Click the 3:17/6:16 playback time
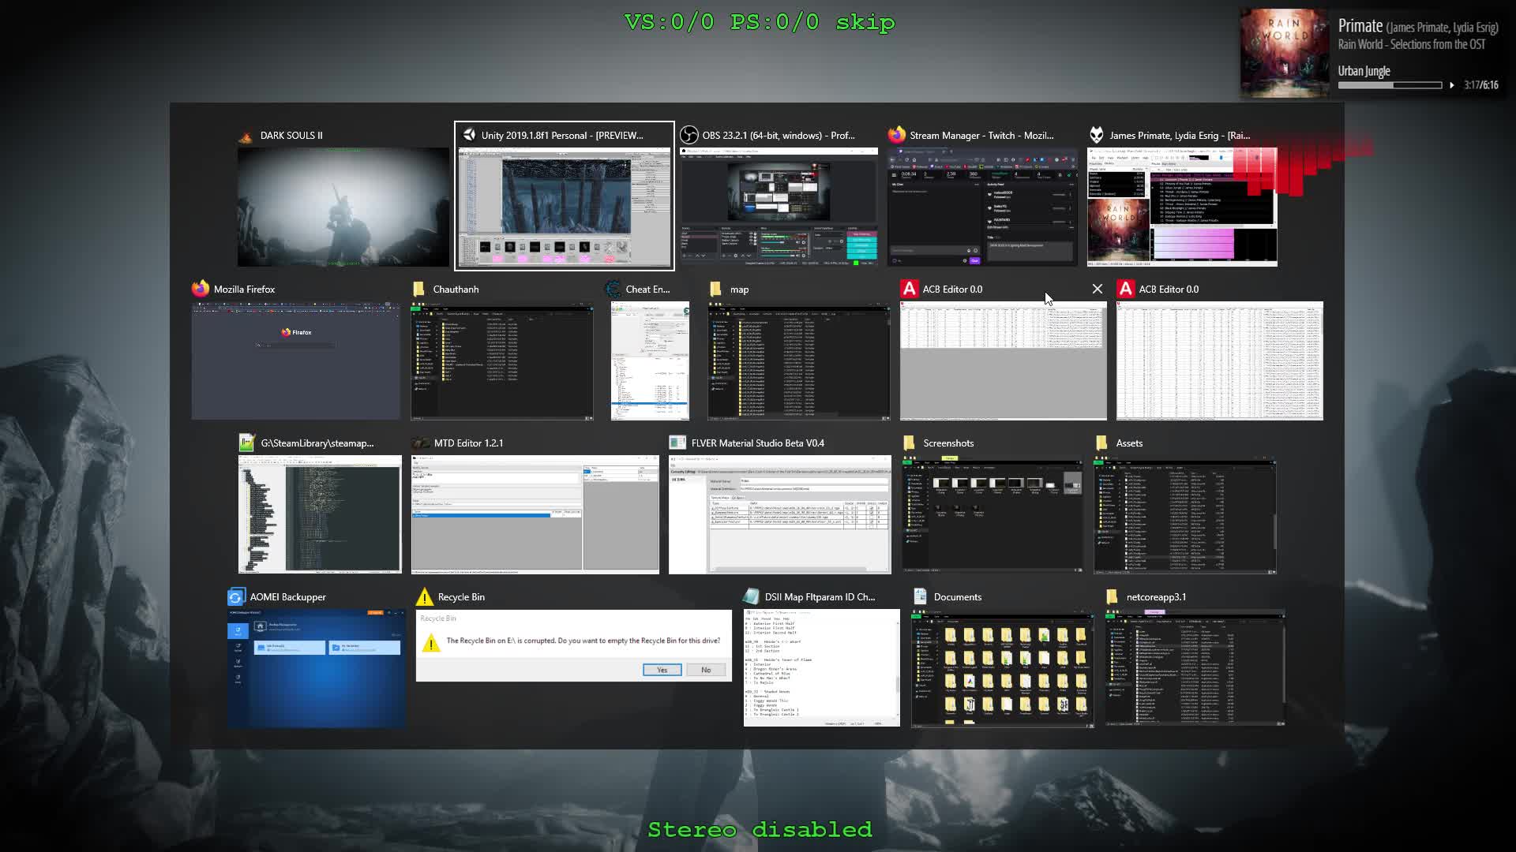Image resolution: width=1516 pixels, height=852 pixels. coord(1481,85)
